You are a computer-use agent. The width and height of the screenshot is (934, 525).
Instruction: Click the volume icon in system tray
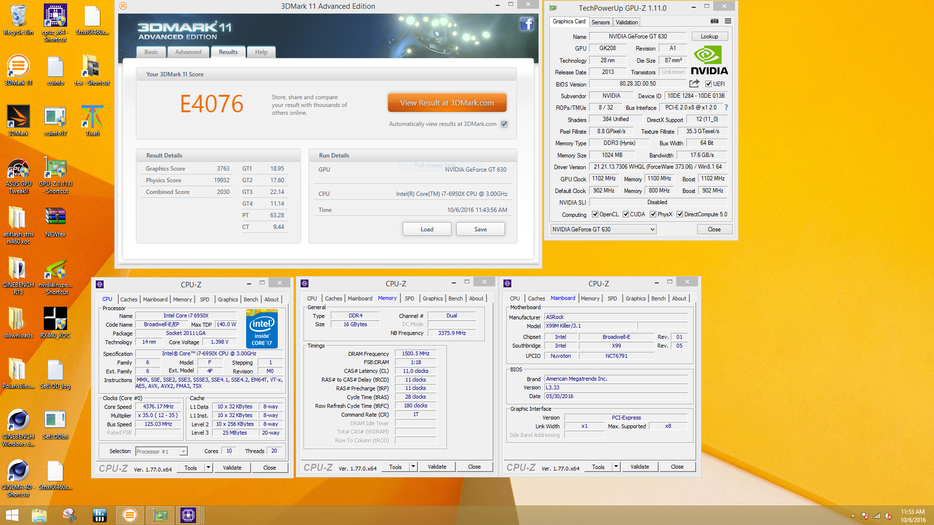[x=888, y=516]
